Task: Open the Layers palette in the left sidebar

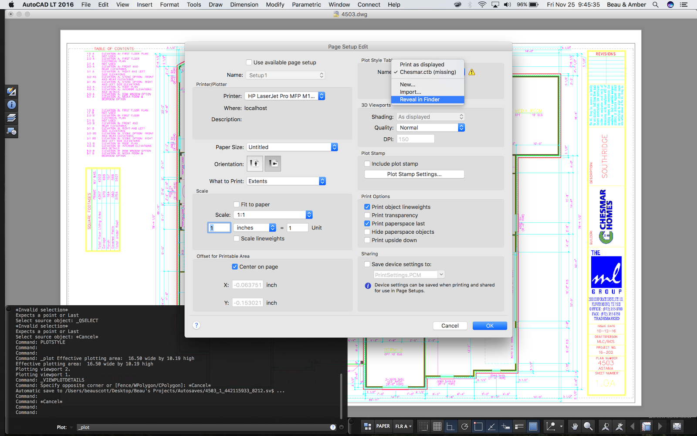Action: point(11,118)
